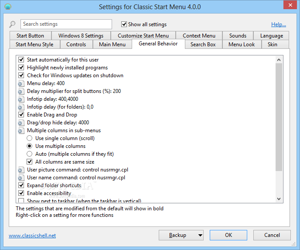Click the Infotip delay (for folders) icon
This screenshot has width=300, height=250.
click(x=21, y=107)
